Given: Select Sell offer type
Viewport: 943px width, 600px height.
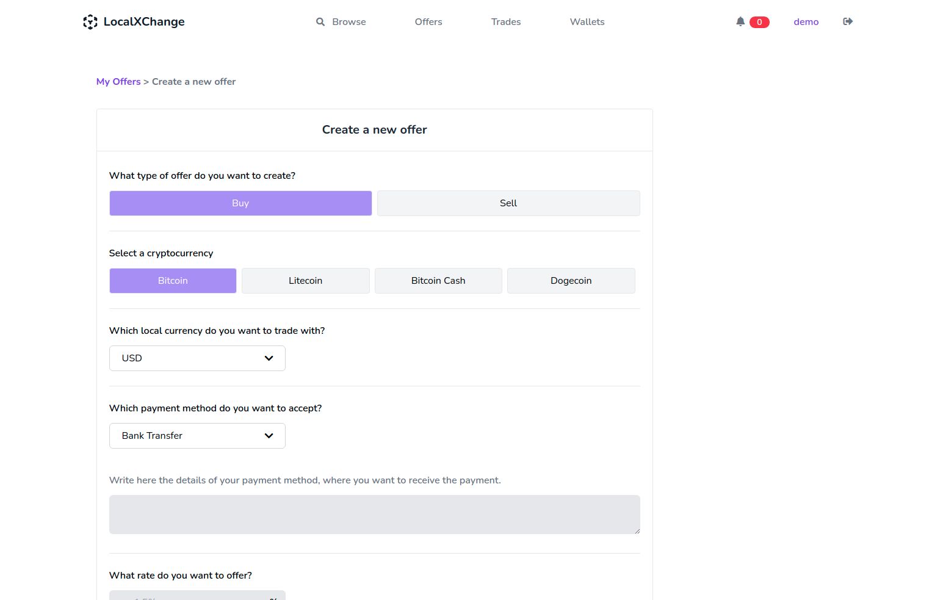Looking at the screenshot, I should pos(508,203).
